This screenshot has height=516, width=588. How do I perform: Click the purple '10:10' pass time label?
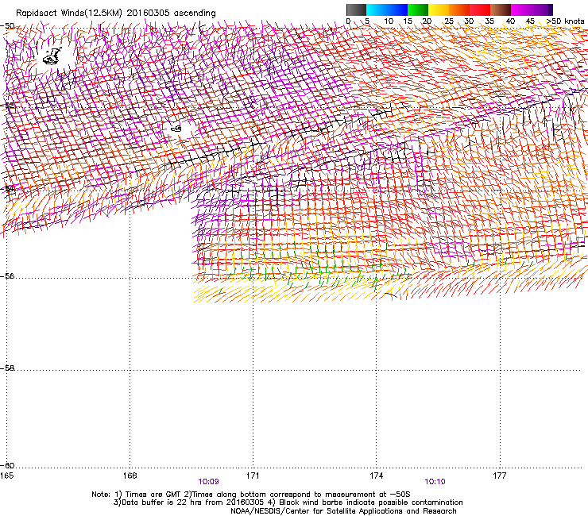click(x=435, y=482)
